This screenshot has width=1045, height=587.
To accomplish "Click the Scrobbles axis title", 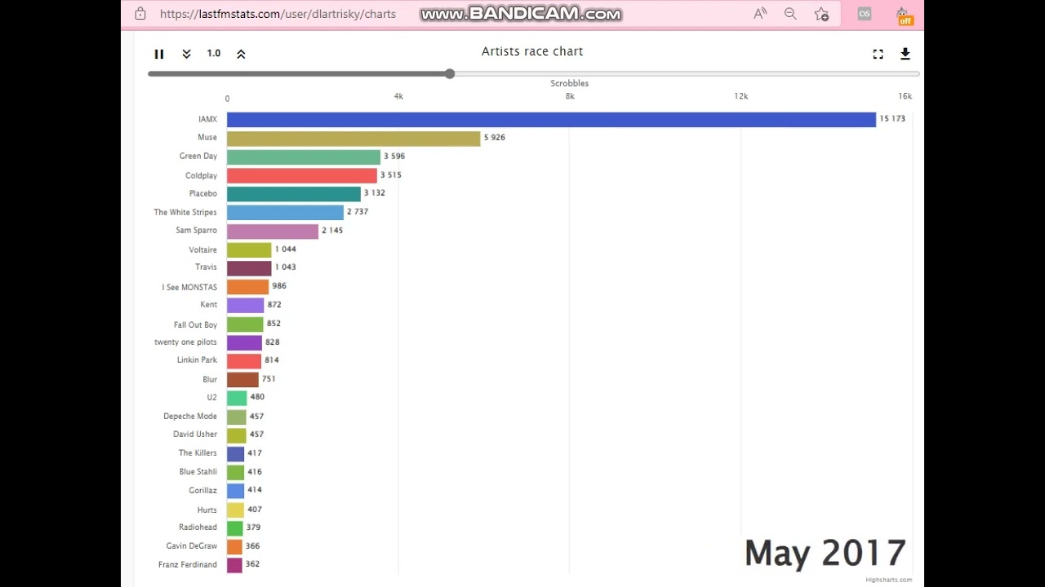I will point(569,83).
